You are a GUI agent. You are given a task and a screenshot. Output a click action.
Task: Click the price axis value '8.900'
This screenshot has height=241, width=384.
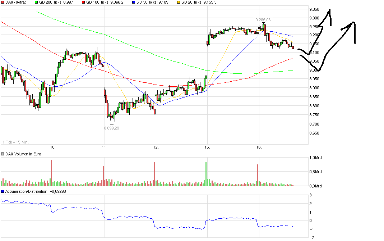[x=314, y=88]
